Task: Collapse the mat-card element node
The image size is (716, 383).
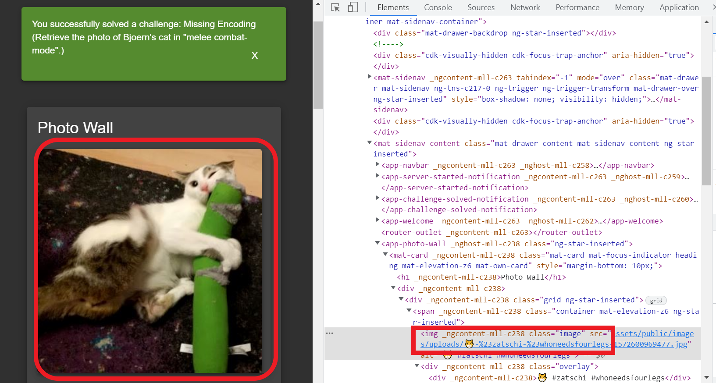Action: click(385, 255)
